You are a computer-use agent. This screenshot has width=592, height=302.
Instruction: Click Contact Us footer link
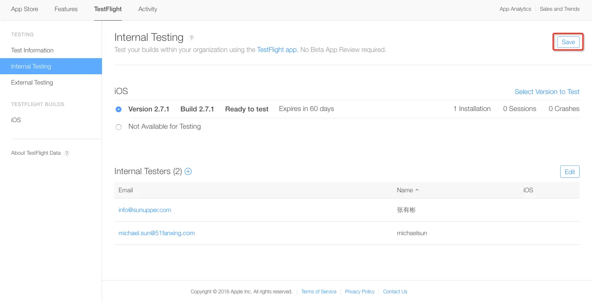pos(395,292)
